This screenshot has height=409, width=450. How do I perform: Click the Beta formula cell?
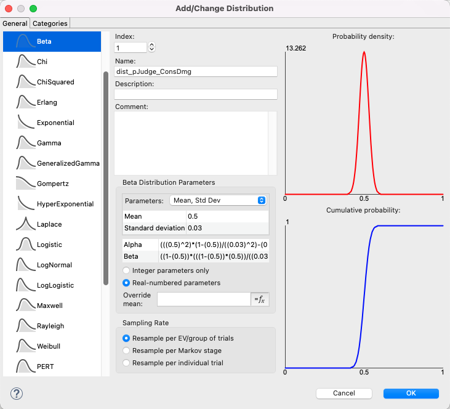(214, 256)
